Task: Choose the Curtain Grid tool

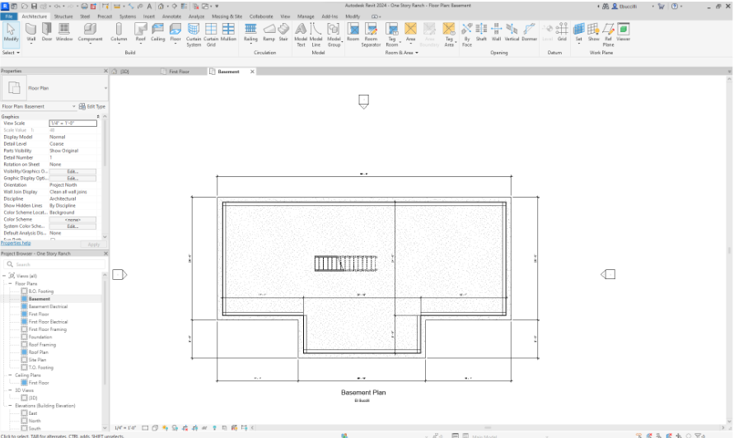Action: point(211,35)
